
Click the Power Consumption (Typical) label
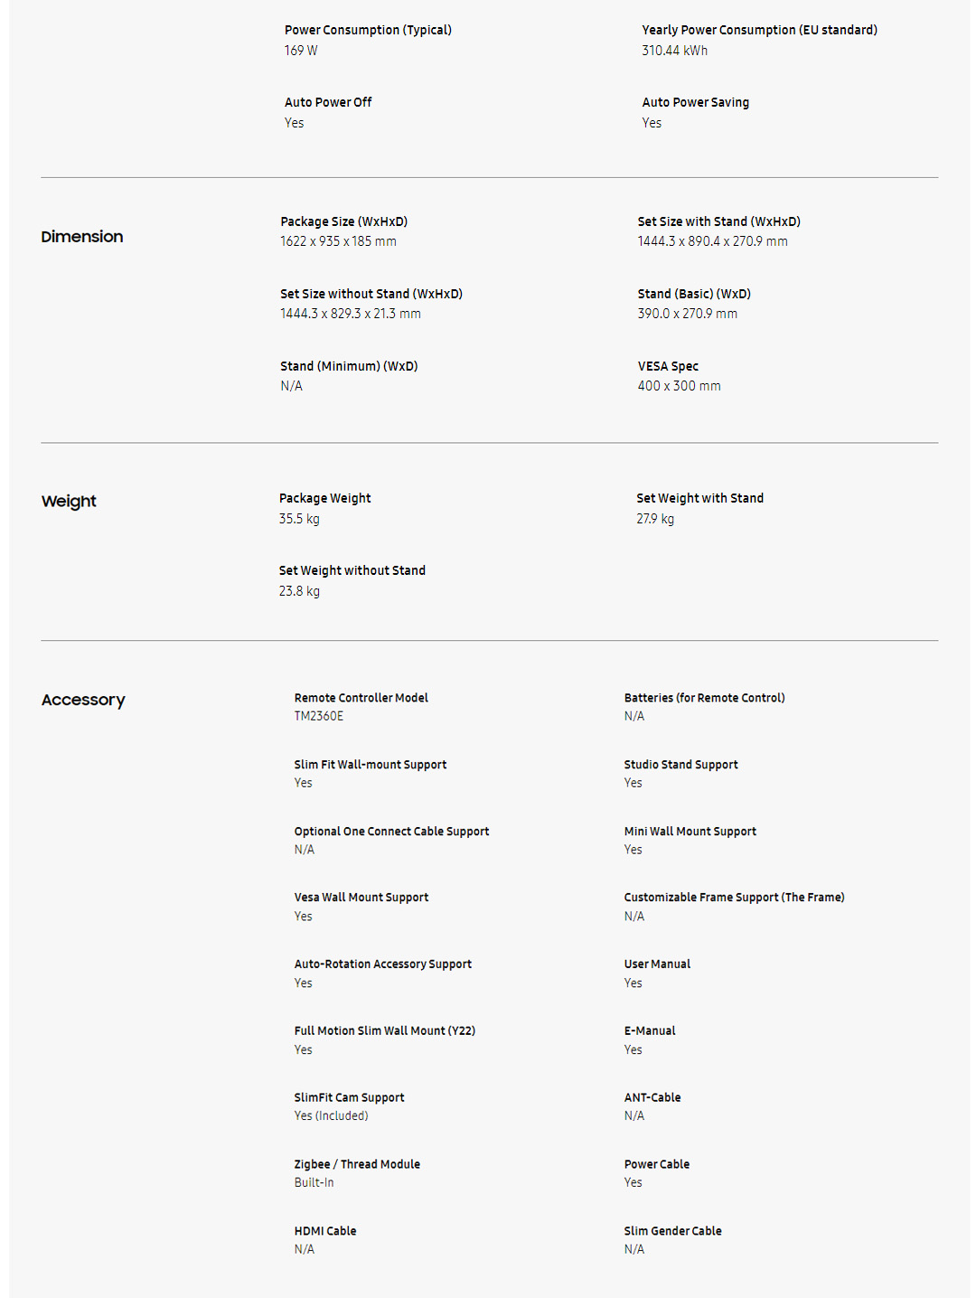368,30
